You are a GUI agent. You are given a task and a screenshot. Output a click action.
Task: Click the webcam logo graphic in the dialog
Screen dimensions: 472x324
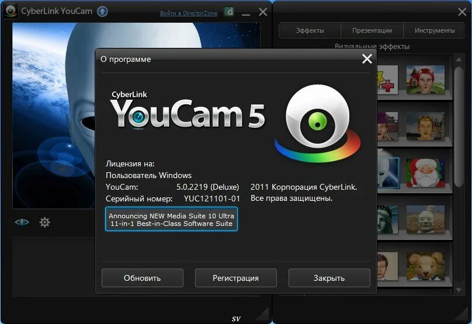coord(318,123)
